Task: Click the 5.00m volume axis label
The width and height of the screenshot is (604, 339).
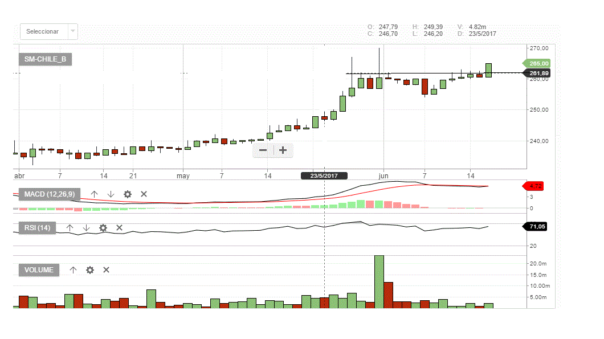Action: click(538, 297)
